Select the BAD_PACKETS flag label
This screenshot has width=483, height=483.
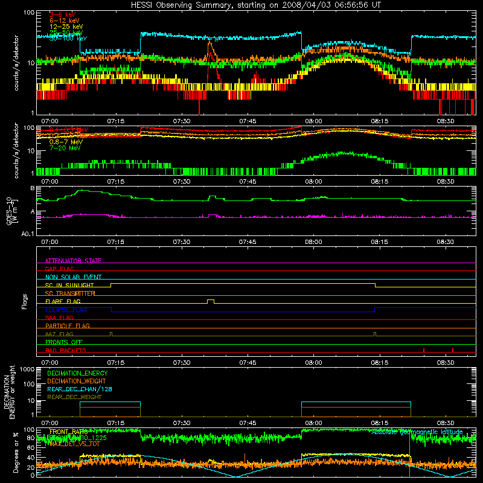pos(66,350)
